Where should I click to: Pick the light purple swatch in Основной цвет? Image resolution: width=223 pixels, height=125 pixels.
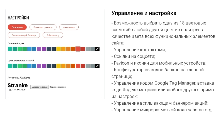39,49
